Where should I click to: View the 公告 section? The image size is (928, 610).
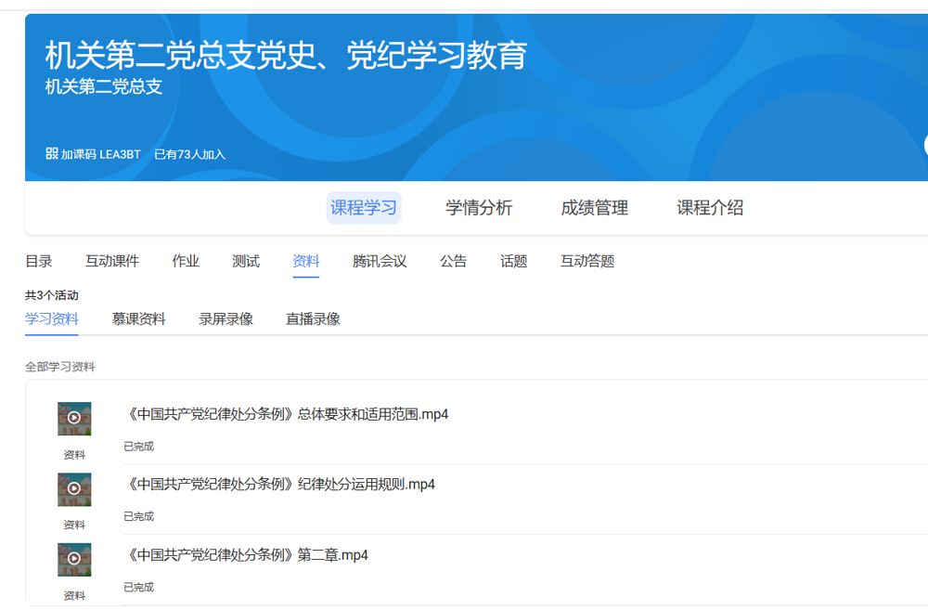click(454, 262)
